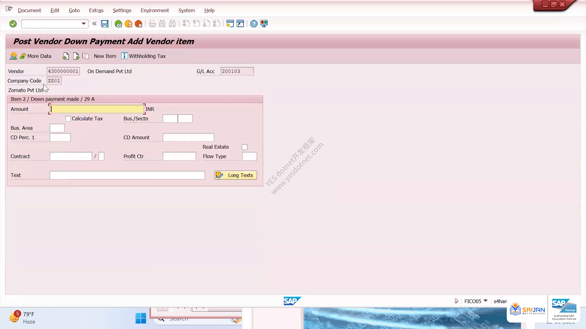Screen dimensions: 586x329
Task: Save the document with floppy disk icon
Action: click(x=105, y=24)
